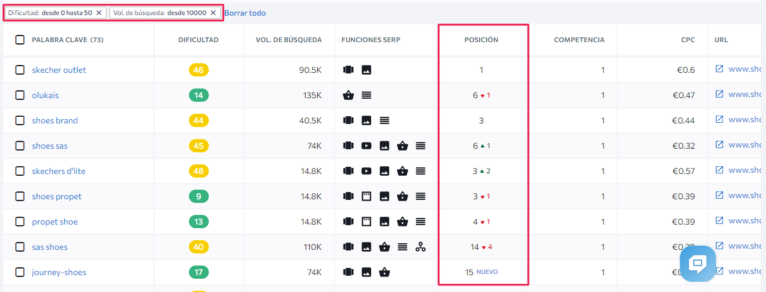This screenshot has width=766, height=292.
Task: Open external URL icon for skechers d'lite
Action: 719,170
